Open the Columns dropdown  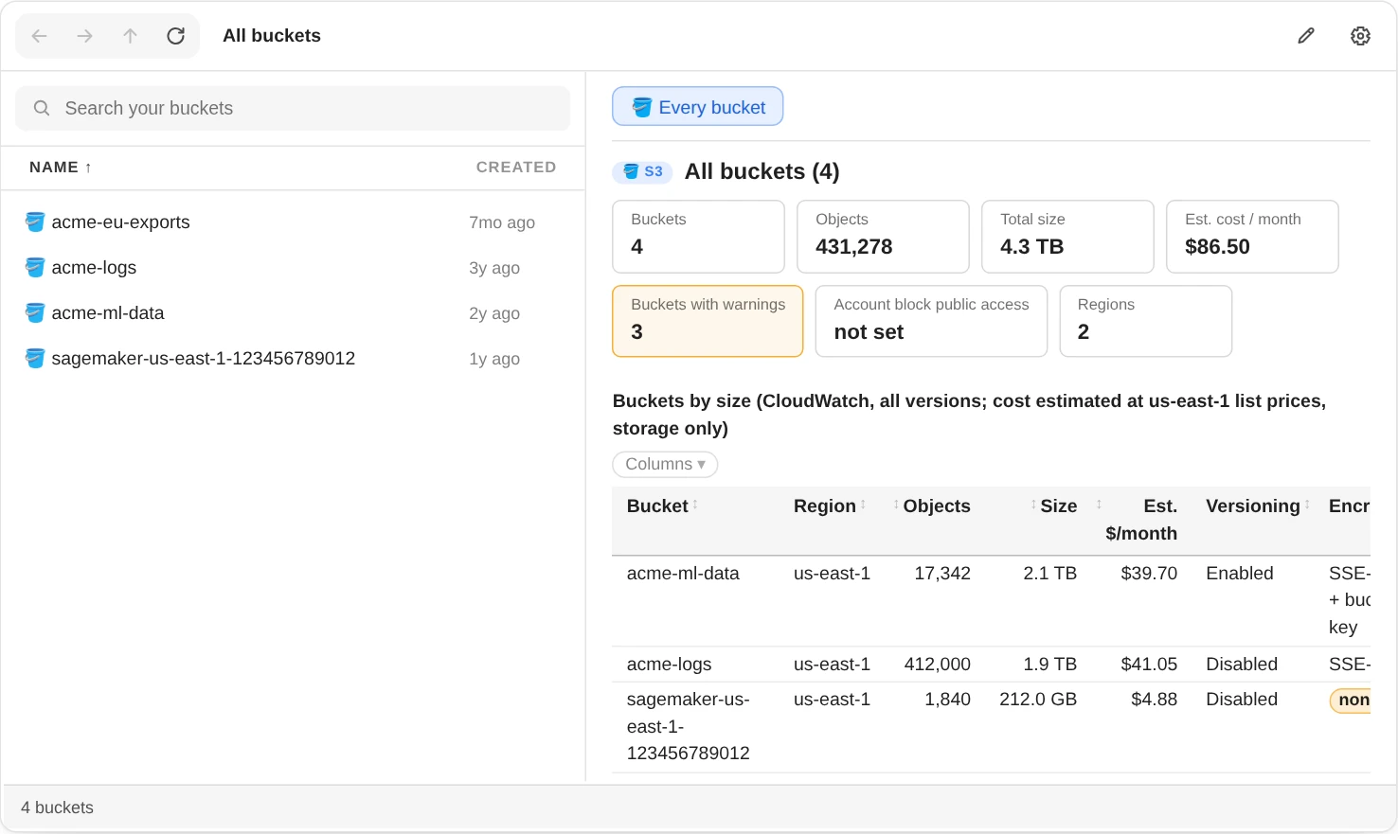[x=665, y=465]
